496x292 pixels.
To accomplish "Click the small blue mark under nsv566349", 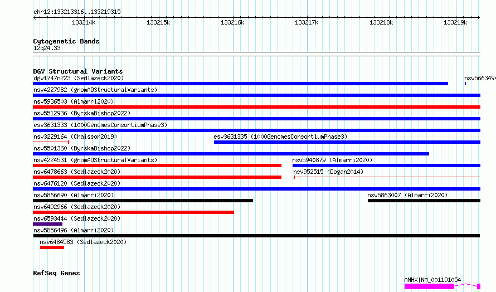I will [465, 84].
